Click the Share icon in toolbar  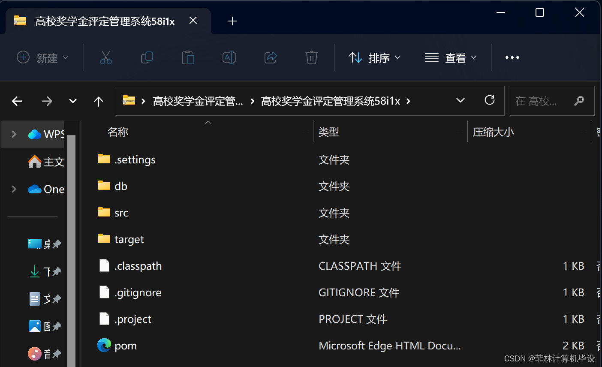click(x=271, y=57)
